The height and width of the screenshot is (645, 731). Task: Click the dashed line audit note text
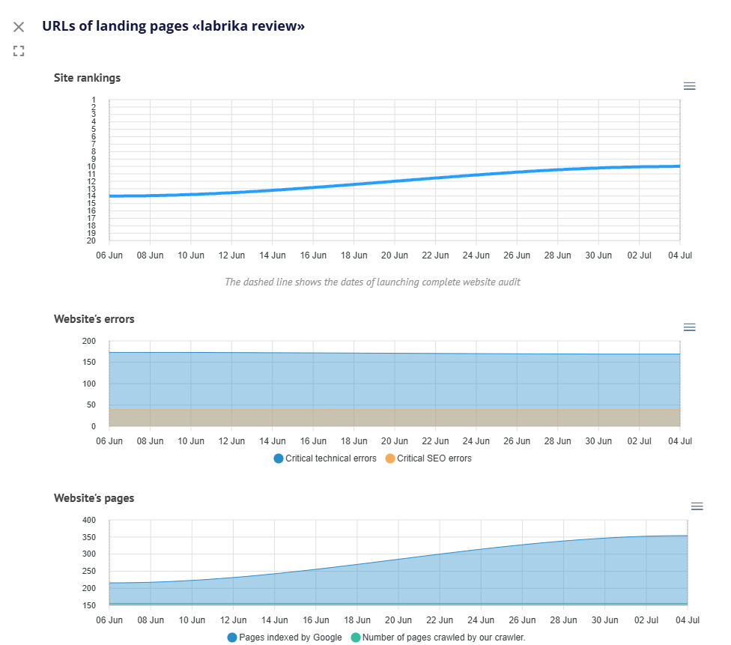tap(372, 282)
